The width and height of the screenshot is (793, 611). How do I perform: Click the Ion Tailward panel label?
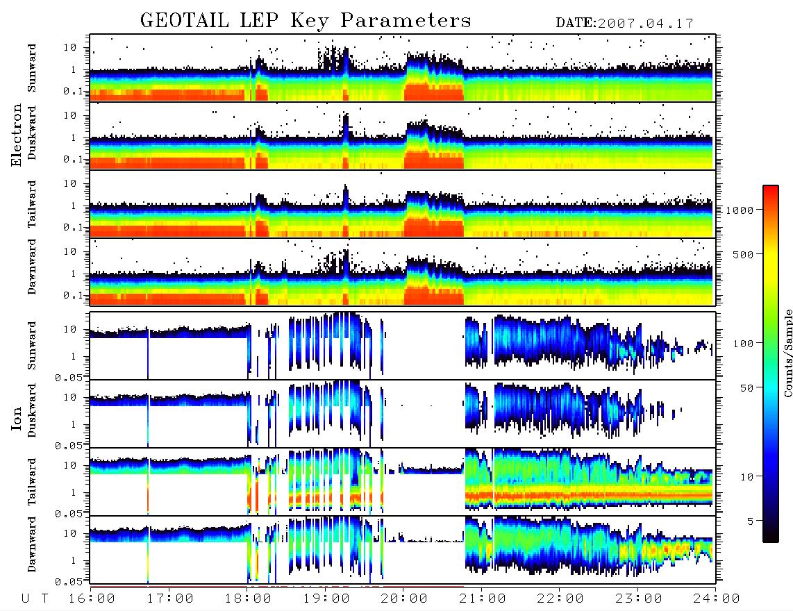pyautogui.click(x=32, y=482)
